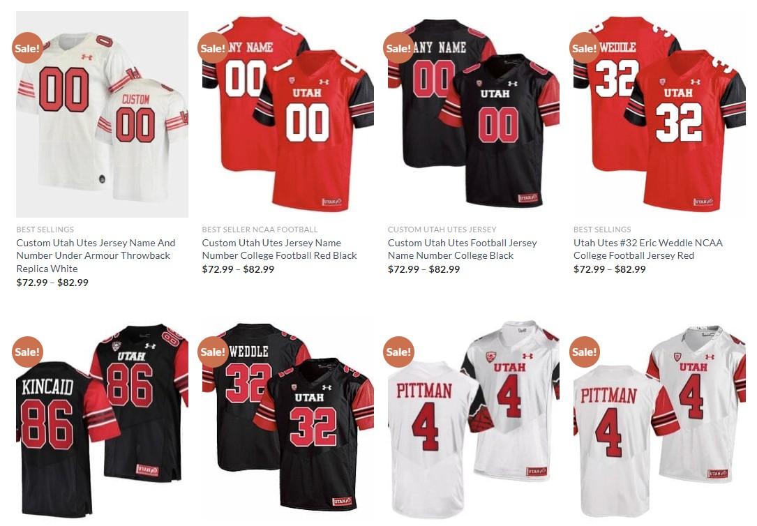Click Sale badge on red Weddle jersey
The height and width of the screenshot is (526, 757).
coord(585,47)
